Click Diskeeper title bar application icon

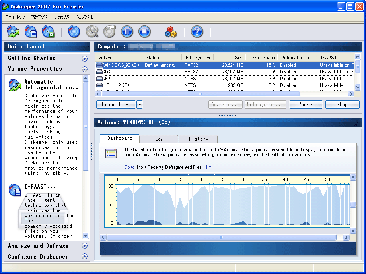point(6,6)
